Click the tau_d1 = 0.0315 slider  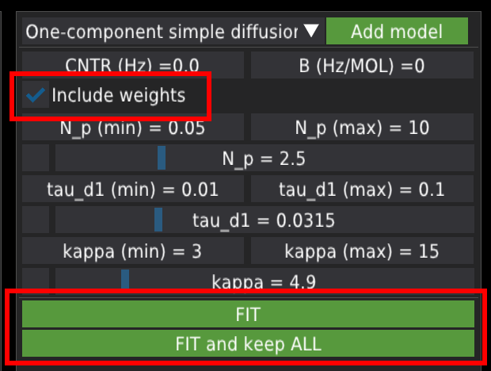click(265, 220)
